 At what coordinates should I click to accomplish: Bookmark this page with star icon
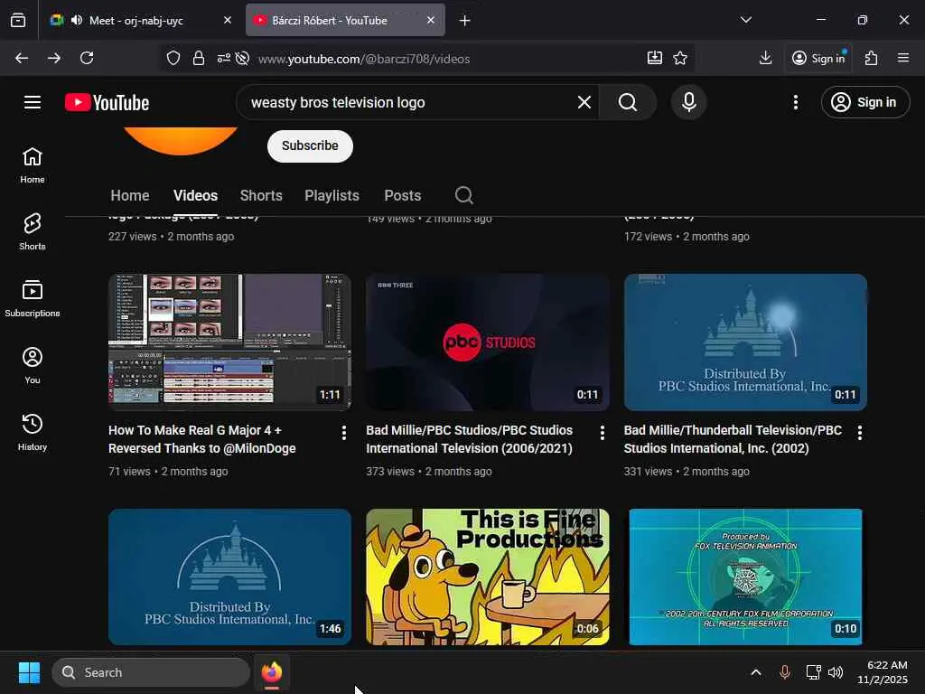click(680, 58)
